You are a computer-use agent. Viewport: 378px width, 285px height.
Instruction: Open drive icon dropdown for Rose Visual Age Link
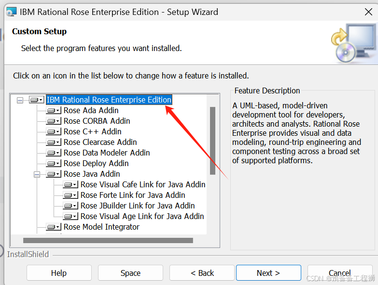pos(70,216)
